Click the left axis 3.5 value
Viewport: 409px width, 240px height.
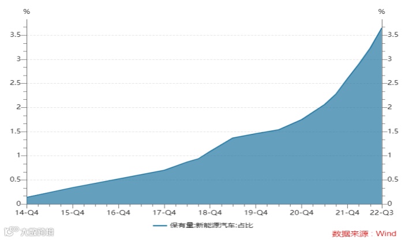pos(16,35)
